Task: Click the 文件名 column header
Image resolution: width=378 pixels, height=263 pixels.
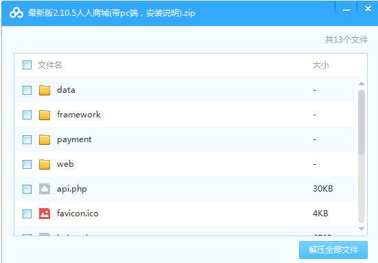Action: [50, 65]
